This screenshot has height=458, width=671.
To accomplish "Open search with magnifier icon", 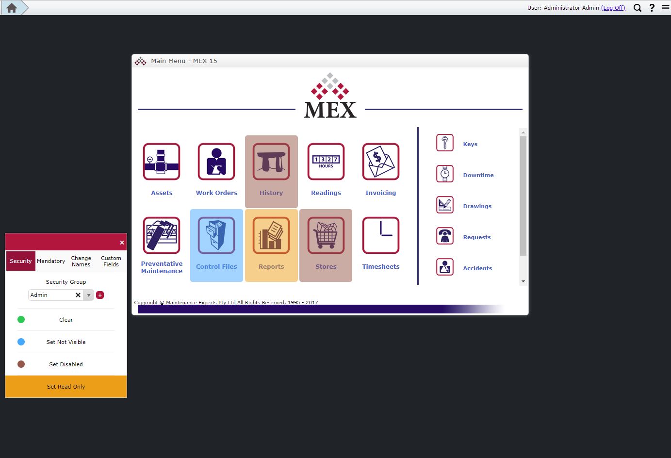I will (638, 8).
